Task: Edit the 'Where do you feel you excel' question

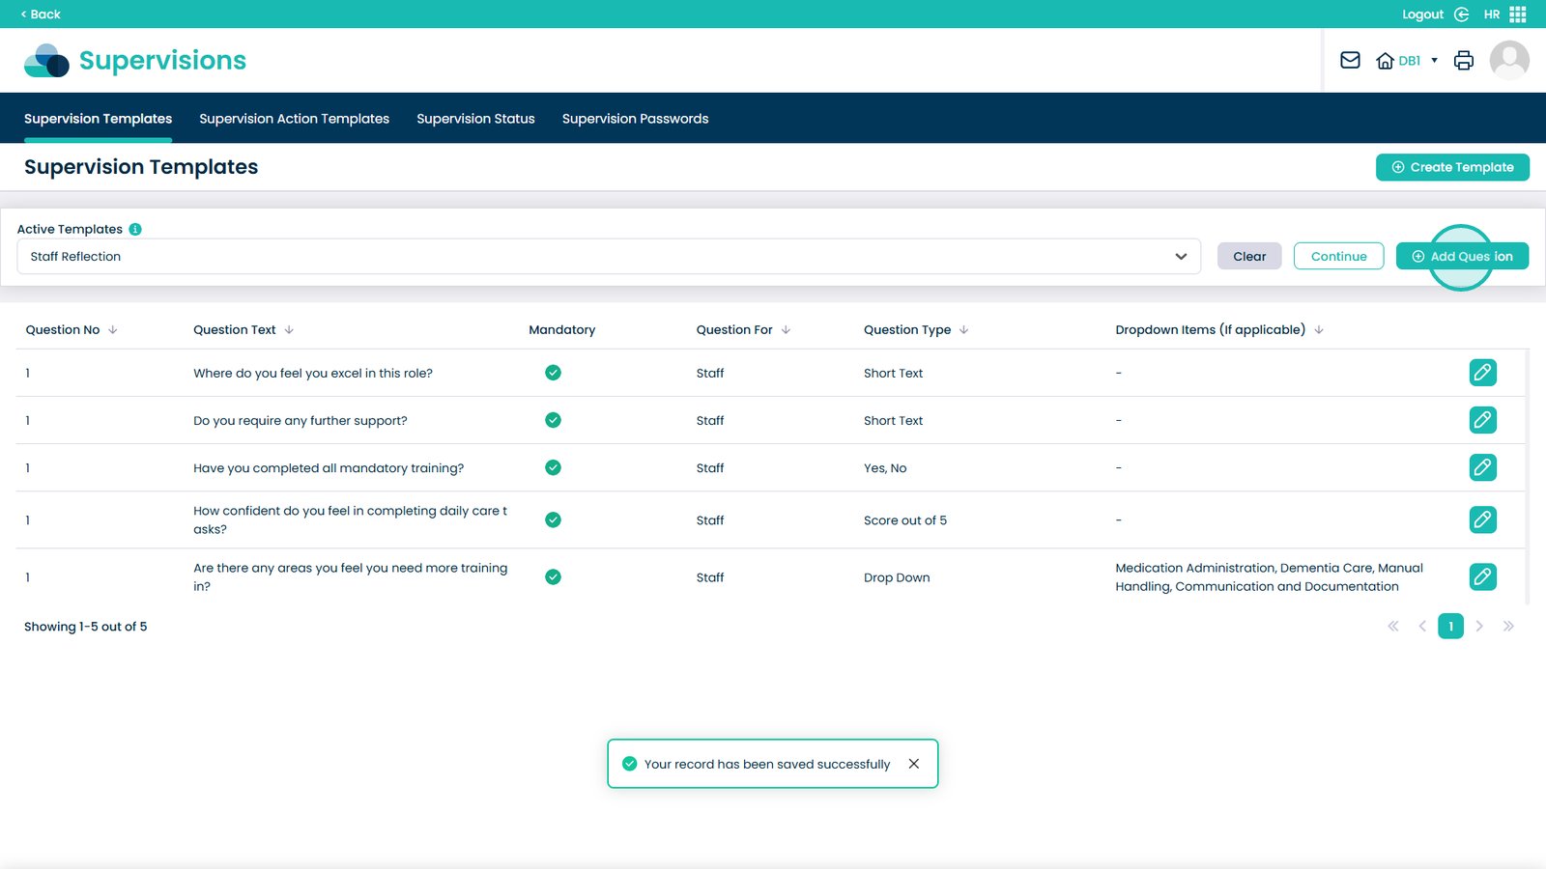Action: 1482,373
